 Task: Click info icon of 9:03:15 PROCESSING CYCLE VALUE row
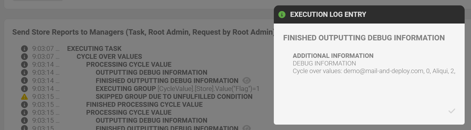(x=24, y=113)
